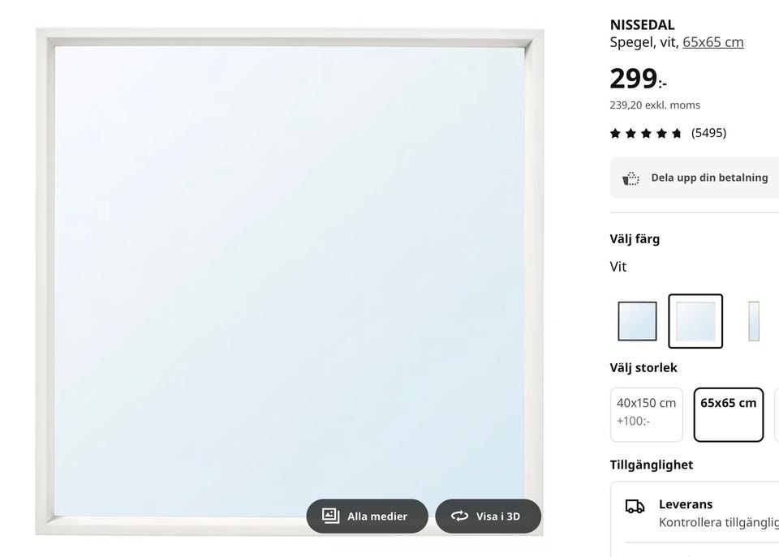
Task: Open Kontrollera tillgänglighet delivery link
Action: click(718, 523)
